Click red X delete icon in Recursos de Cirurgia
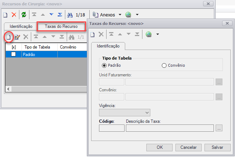Screen dimensions: 235x157 pos(14,15)
